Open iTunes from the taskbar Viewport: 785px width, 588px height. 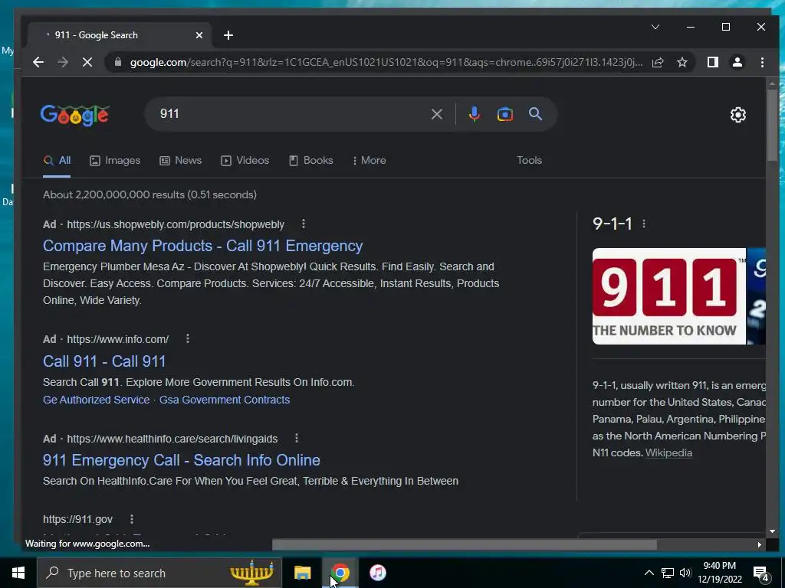coord(378,573)
